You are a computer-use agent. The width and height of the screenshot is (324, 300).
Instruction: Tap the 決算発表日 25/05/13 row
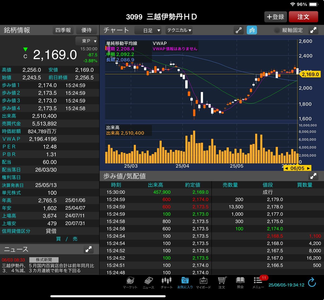coord(49,185)
